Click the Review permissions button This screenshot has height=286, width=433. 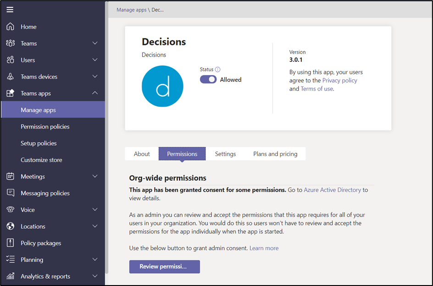coord(165,266)
